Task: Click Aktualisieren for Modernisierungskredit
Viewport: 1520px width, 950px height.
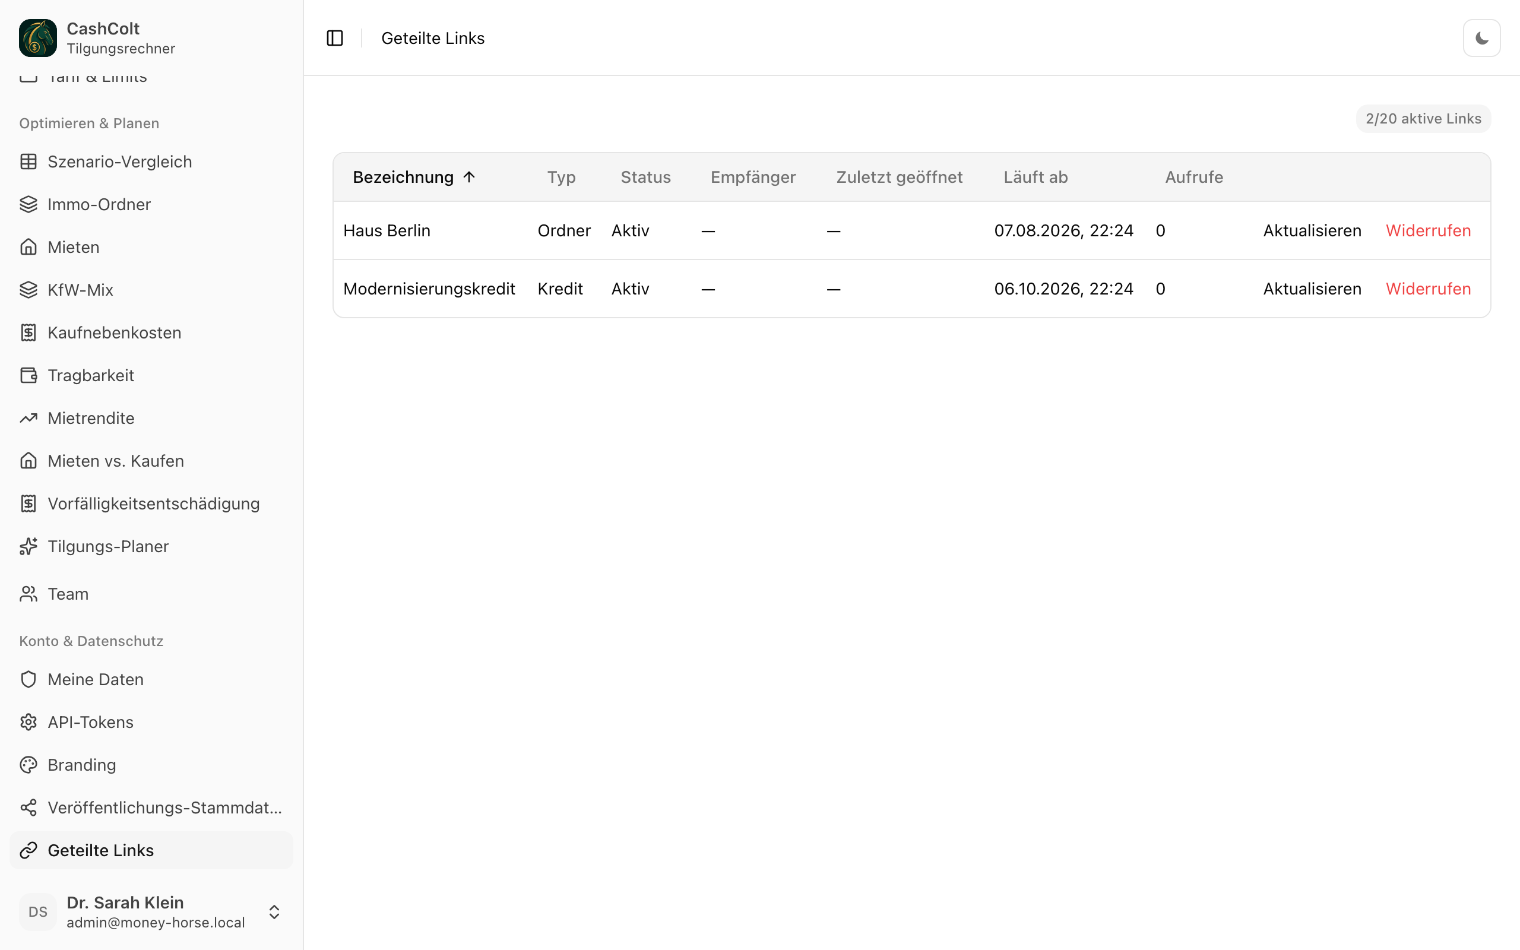Action: [1312, 289]
